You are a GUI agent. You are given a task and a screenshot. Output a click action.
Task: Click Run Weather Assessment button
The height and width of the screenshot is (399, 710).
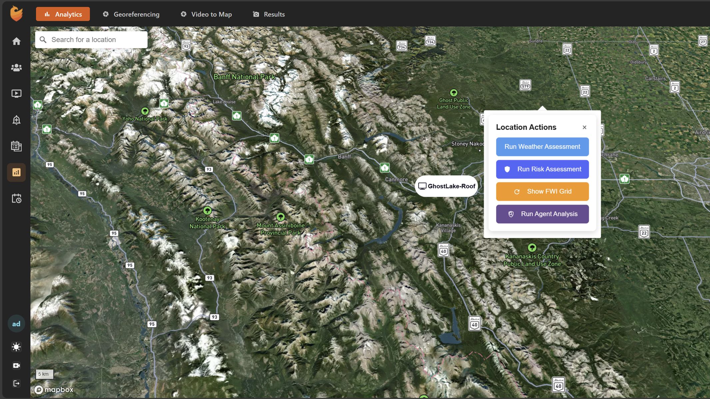542,147
